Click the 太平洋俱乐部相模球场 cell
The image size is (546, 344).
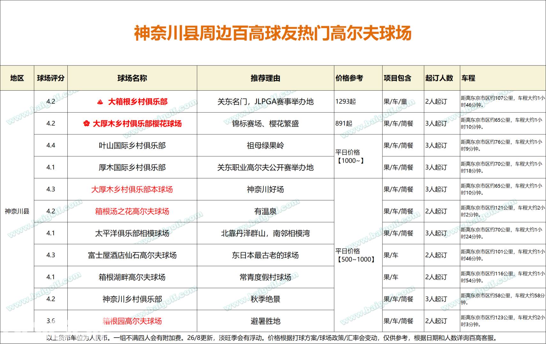(x=132, y=233)
